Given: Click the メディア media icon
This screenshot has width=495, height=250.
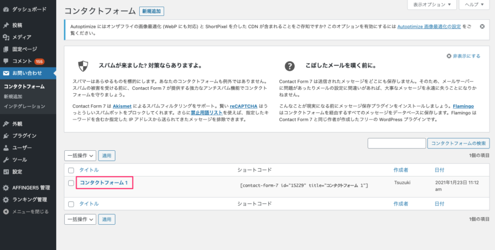Looking at the screenshot, I should click(x=5, y=37).
